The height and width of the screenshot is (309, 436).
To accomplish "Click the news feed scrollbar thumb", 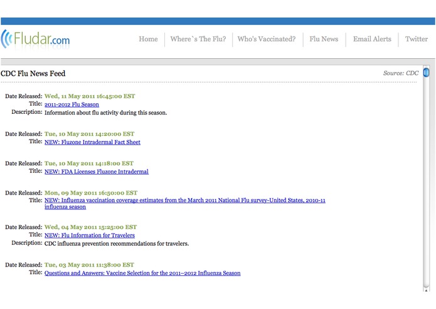I will pyautogui.click(x=426, y=73).
